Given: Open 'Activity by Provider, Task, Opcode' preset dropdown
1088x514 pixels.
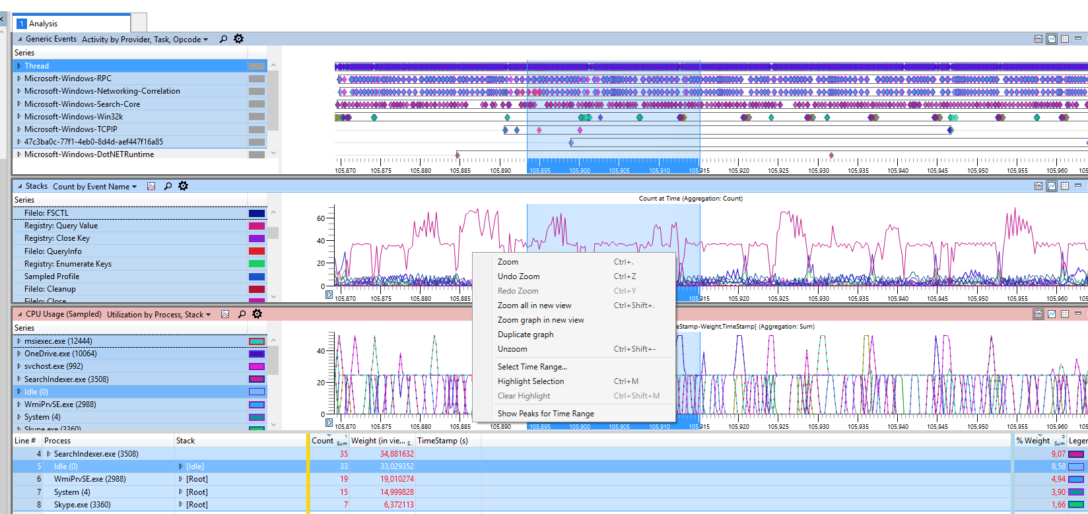Looking at the screenshot, I should coord(145,40).
